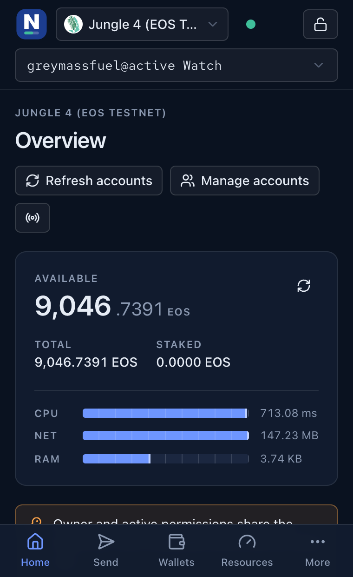Click the Overview heading
Image resolution: width=353 pixels, height=577 pixels.
[61, 140]
